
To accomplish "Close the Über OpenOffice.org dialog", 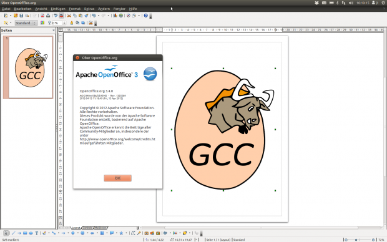I will click(x=77, y=58).
